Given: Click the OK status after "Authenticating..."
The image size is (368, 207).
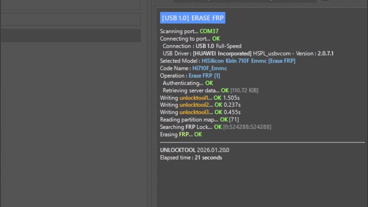Looking at the screenshot, I should [x=209, y=83].
